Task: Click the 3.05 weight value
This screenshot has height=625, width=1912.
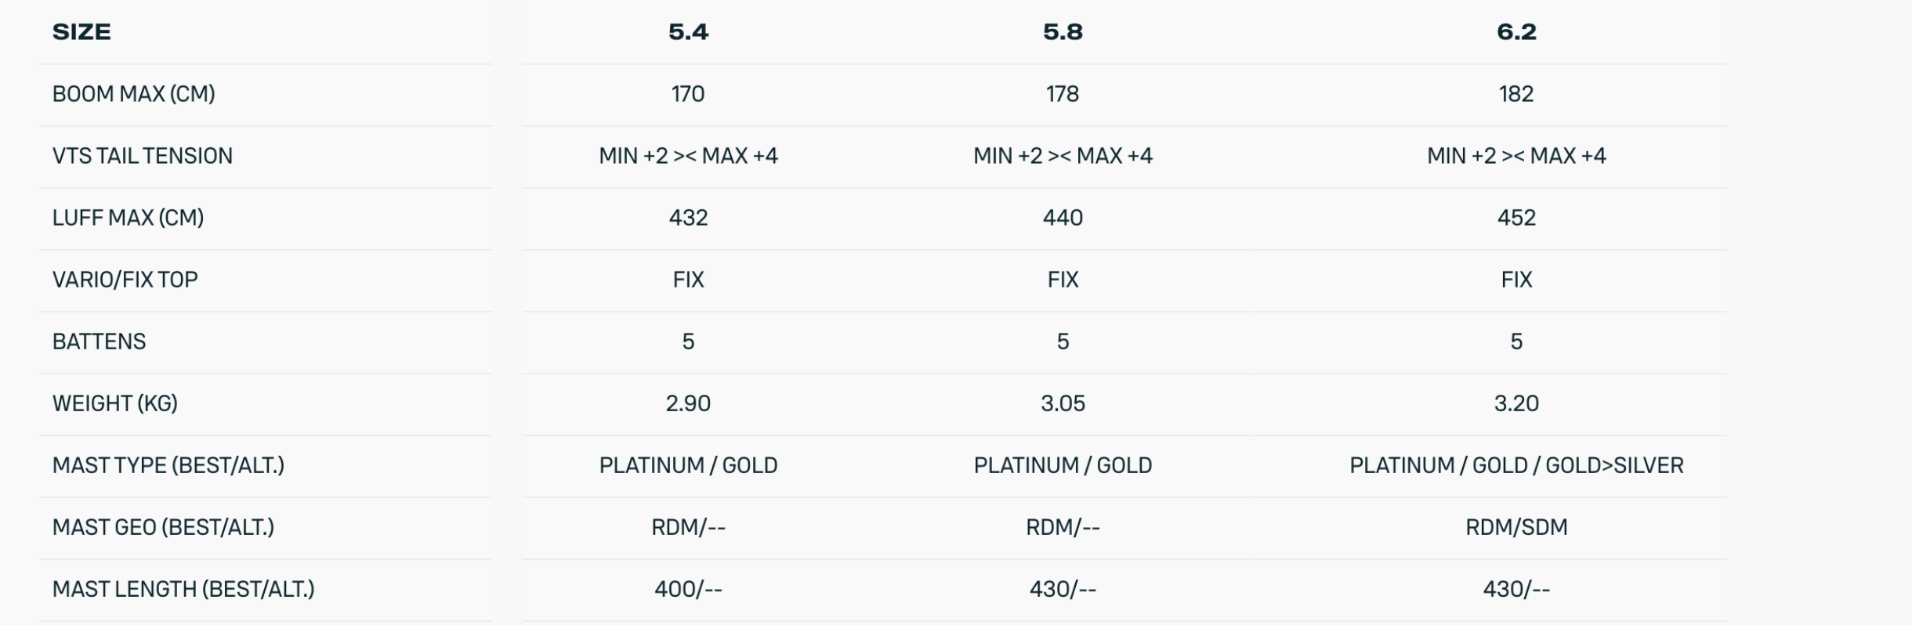Action: (x=1063, y=403)
